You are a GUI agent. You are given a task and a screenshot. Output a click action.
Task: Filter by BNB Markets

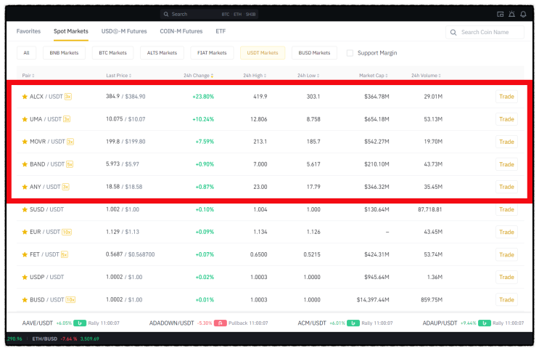point(64,53)
